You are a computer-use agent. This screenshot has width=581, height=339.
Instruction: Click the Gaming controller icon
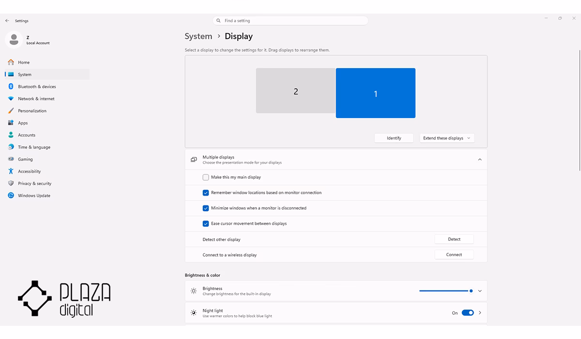tap(11, 159)
